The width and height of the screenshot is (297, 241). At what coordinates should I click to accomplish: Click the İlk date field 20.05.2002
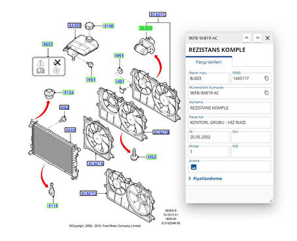(209, 137)
